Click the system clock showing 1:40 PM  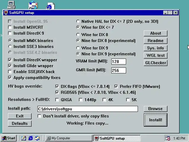pyautogui.click(x=179, y=138)
